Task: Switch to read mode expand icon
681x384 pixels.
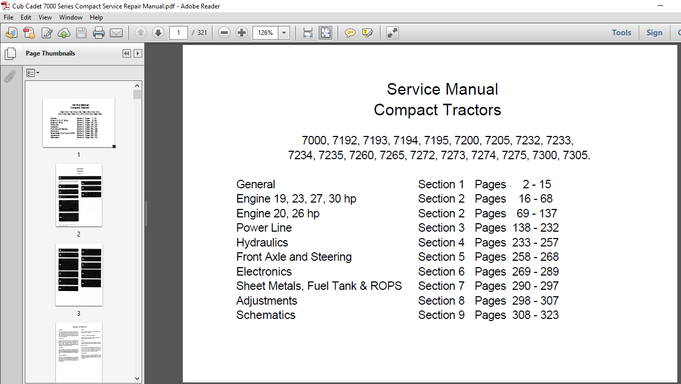Action: (392, 33)
